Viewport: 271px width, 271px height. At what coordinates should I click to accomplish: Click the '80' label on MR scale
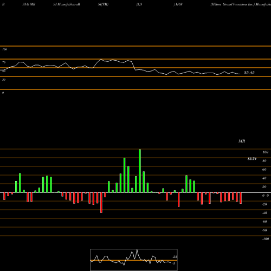(264, 161)
